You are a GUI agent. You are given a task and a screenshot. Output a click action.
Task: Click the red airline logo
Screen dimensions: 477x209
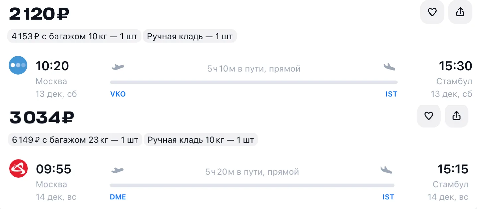click(x=18, y=169)
